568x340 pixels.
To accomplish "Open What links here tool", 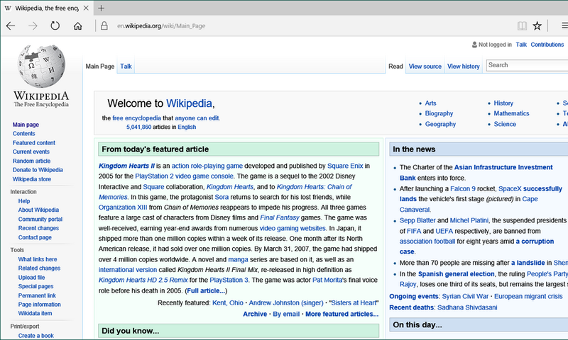I will click(x=38, y=259).
